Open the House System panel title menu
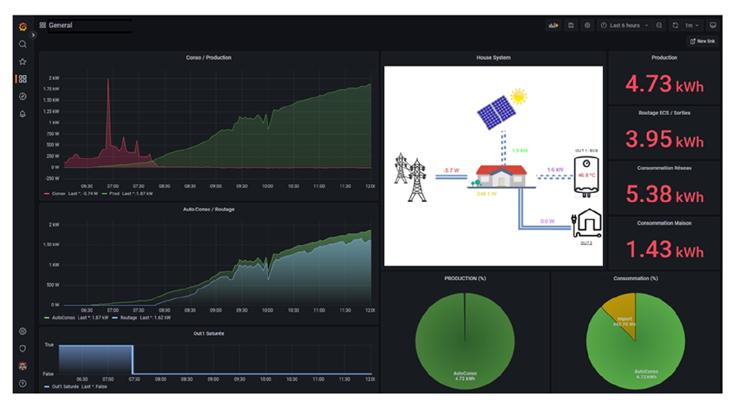The width and height of the screenshot is (740, 406). [x=493, y=58]
